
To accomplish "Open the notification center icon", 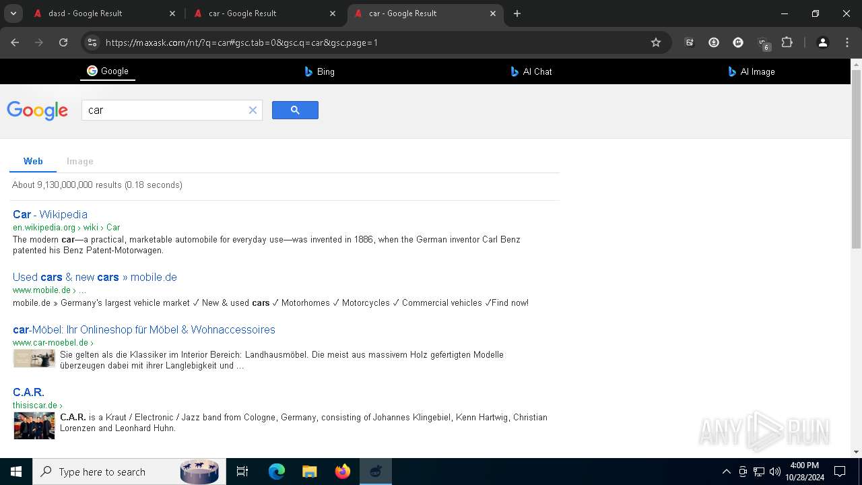I will (x=840, y=472).
